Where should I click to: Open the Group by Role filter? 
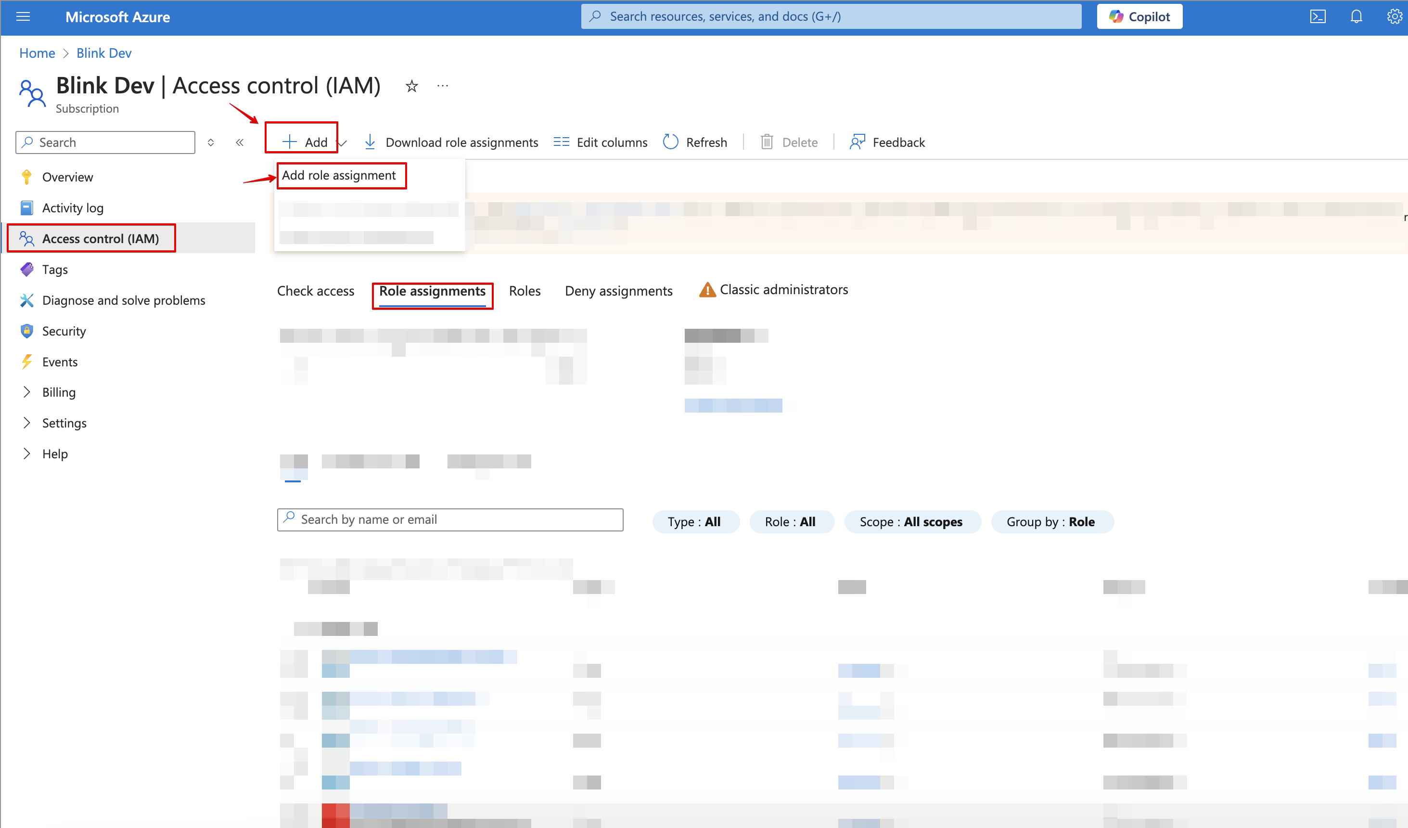click(x=1051, y=522)
